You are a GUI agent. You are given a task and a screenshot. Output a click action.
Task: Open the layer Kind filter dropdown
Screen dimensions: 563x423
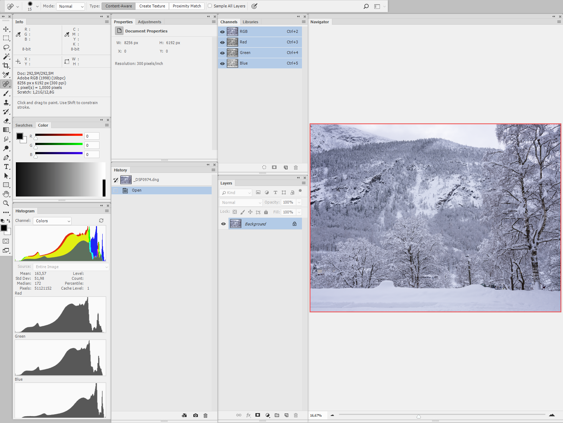pyautogui.click(x=236, y=193)
